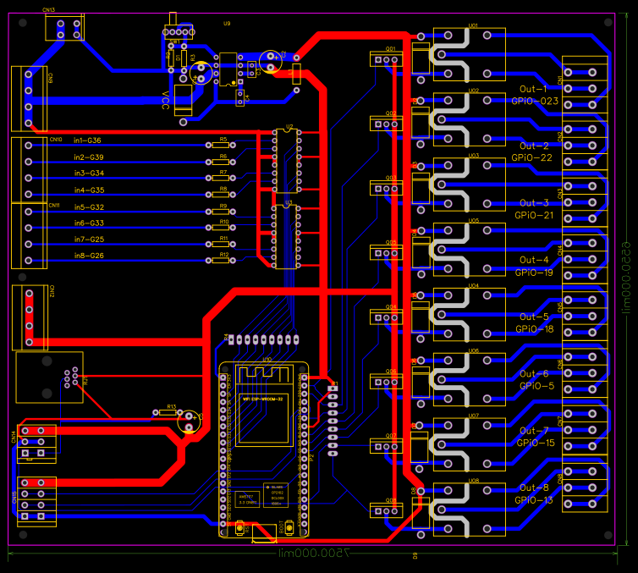Select the in5-G32 label
Image resolution: width=638 pixels, height=573 pixels.
point(89,207)
